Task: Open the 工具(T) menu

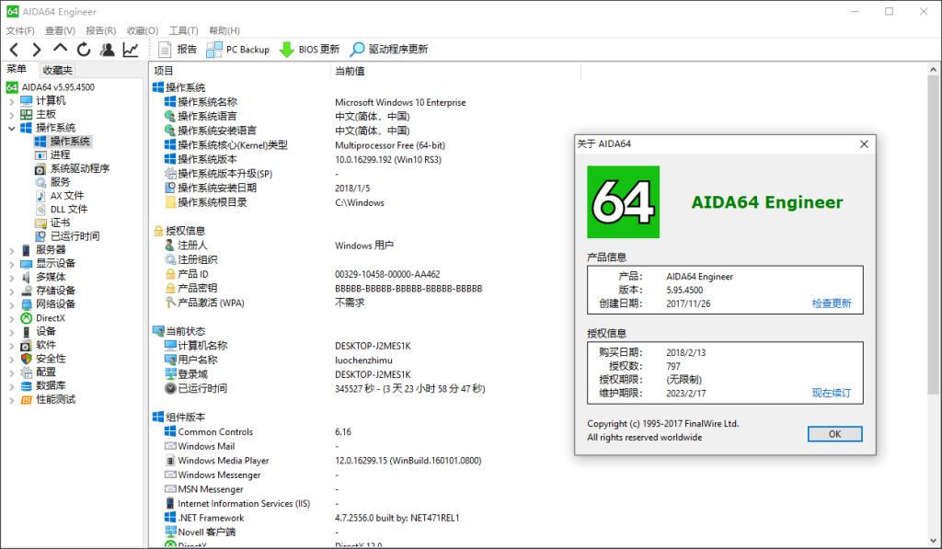Action: [x=183, y=30]
